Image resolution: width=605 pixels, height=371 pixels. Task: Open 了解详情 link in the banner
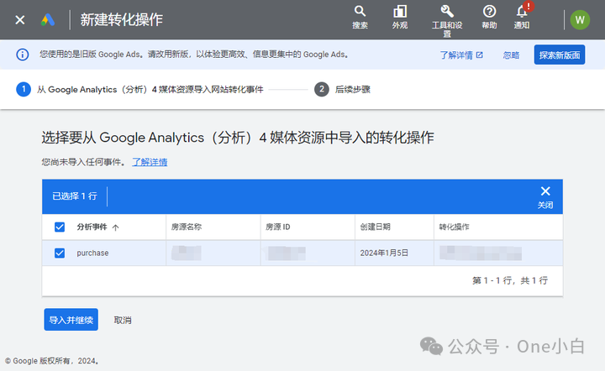pos(461,55)
